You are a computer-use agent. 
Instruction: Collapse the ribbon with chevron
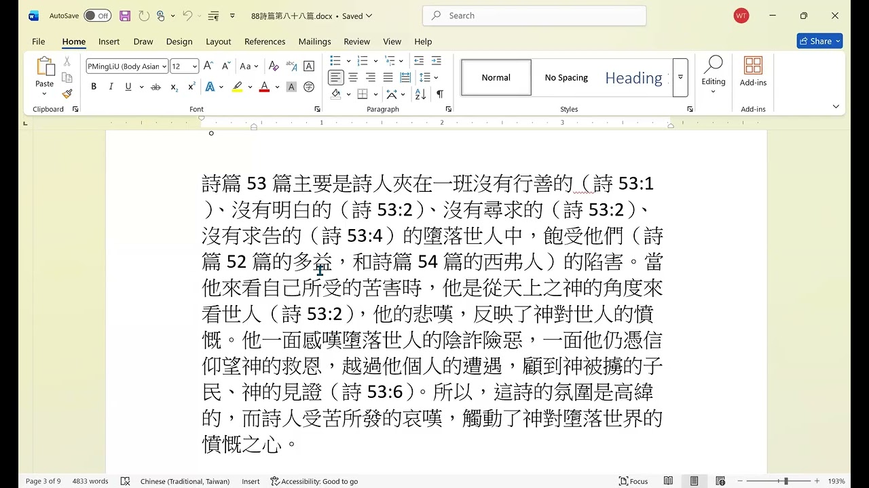[836, 106]
